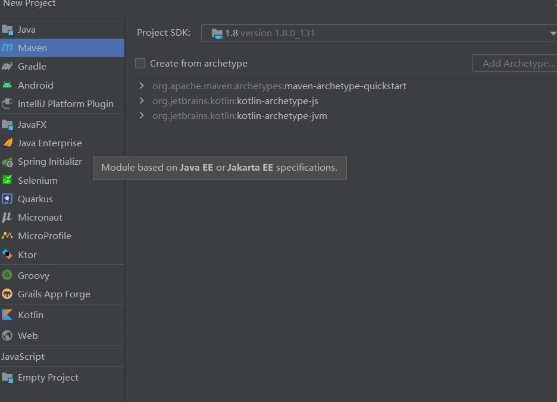
Task: Click the Maven 'm' icon
Action: (x=7, y=48)
